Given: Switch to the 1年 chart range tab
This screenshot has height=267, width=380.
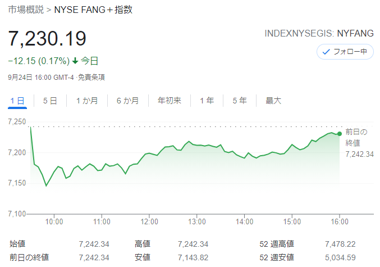Looking at the screenshot, I should (207, 101).
